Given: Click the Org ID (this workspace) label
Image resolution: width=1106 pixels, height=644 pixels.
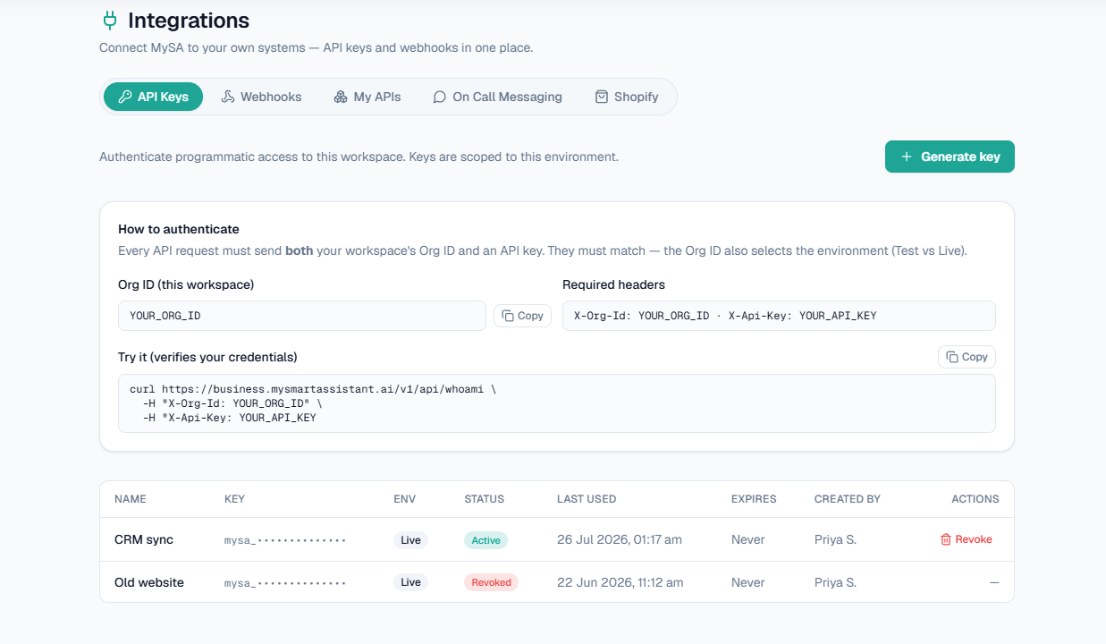Looking at the screenshot, I should pos(186,284).
